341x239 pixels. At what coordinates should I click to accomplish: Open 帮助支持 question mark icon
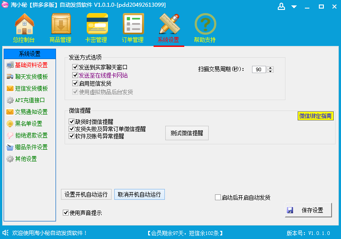point(206,24)
